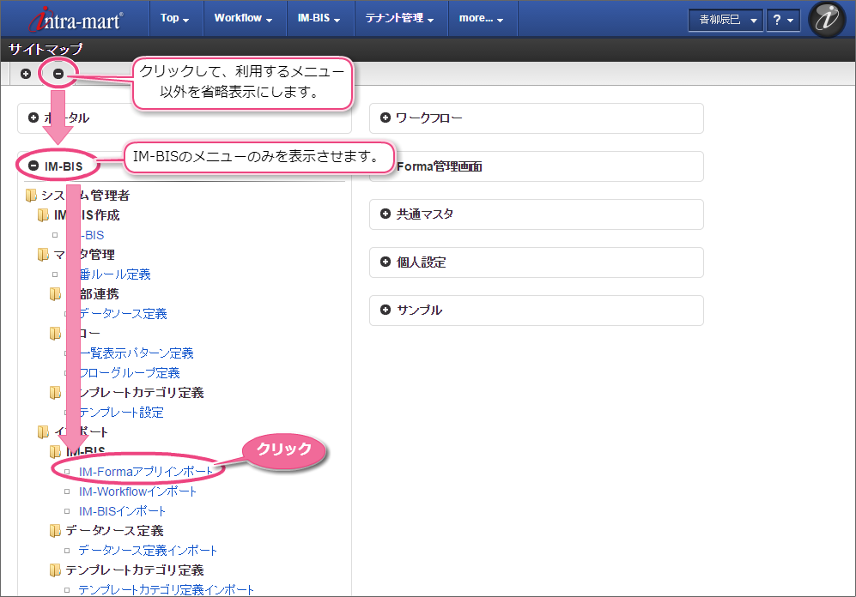Open the Workflow menu
The width and height of the screenshot is (856, 597).
point(243,18)
